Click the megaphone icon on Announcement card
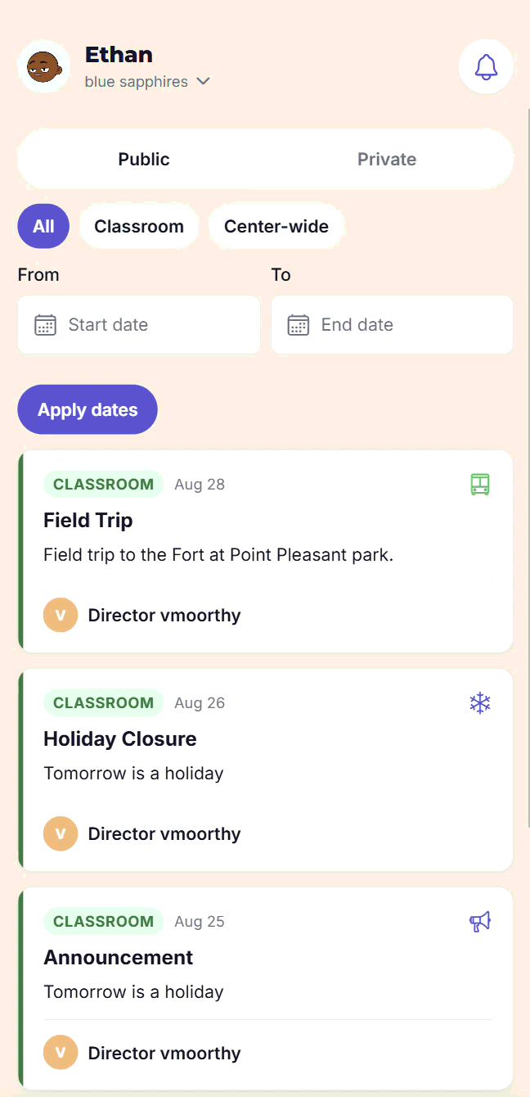 (x=480, y=921)
